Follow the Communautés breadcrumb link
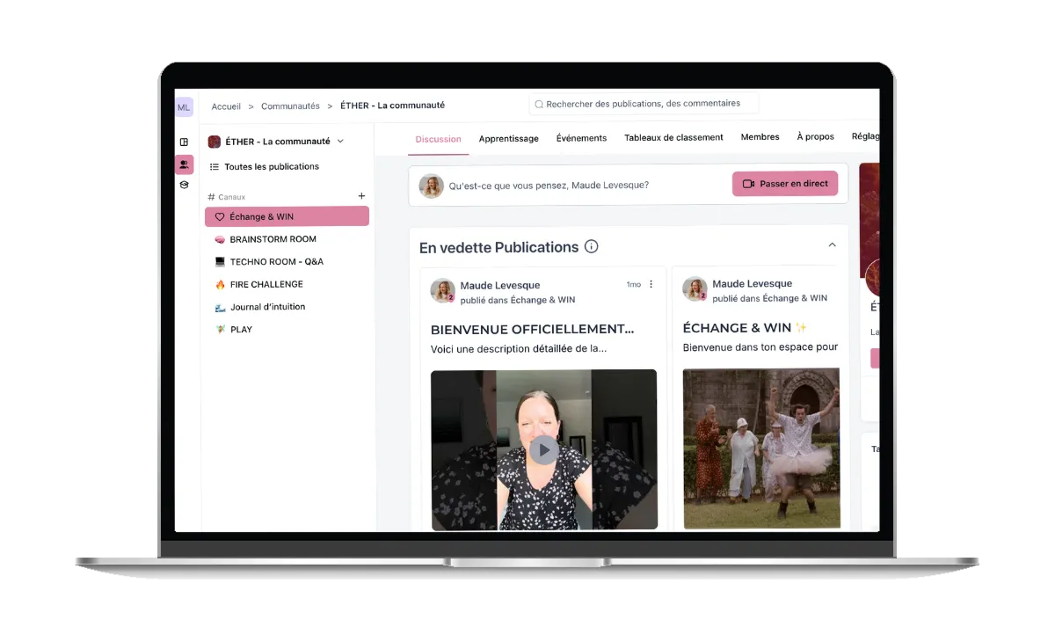This screenshot has width=1055, height=620. point(290,106)
